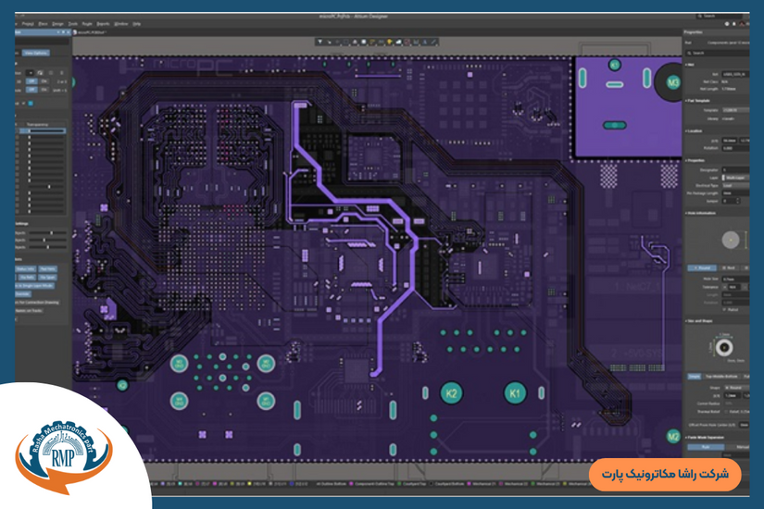Choose the Rect hole shape option
764x509 pixels.
728,267
